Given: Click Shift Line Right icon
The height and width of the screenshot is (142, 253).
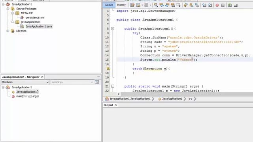Looking at the screenshot, I should 210,5.
